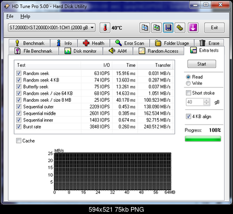Click the Start button
233x214 pixels.
point(202,64)
